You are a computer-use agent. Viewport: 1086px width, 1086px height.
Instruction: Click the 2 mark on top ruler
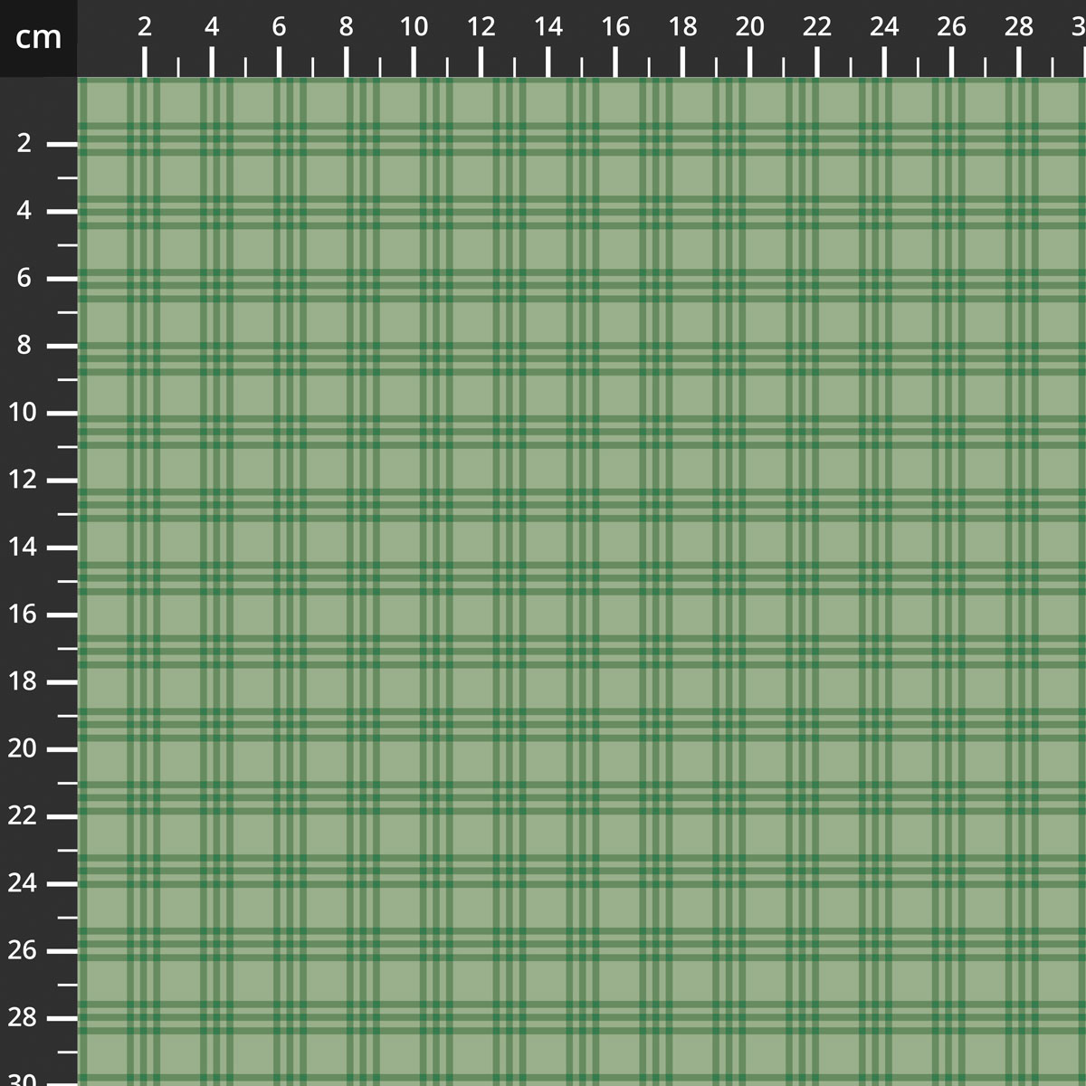[x=145, y=62]
